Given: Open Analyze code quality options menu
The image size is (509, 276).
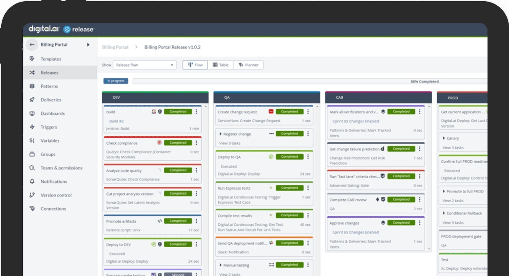Looking at the screenshot, I should coord(196,170).
